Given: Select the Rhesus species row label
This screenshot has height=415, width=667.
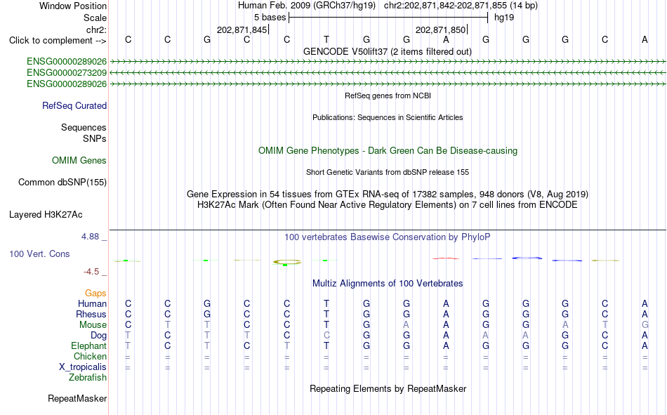Looking at the screenshot, I should [x=91, y=314].
